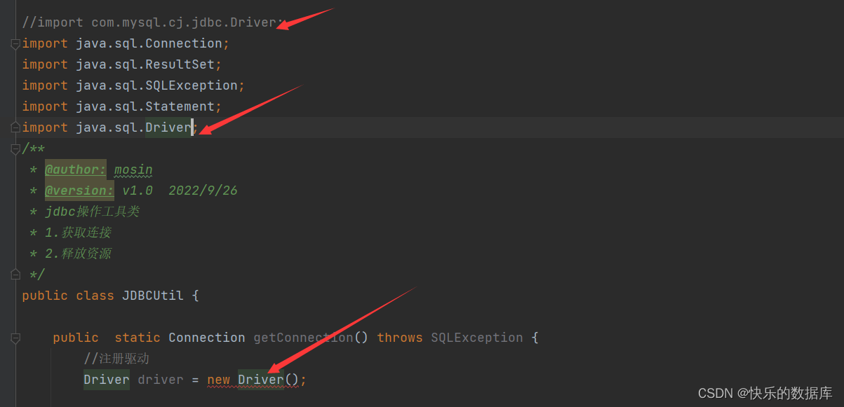Click the JDBCUtil class name
The image size is (844, 407).
[153, 295]
